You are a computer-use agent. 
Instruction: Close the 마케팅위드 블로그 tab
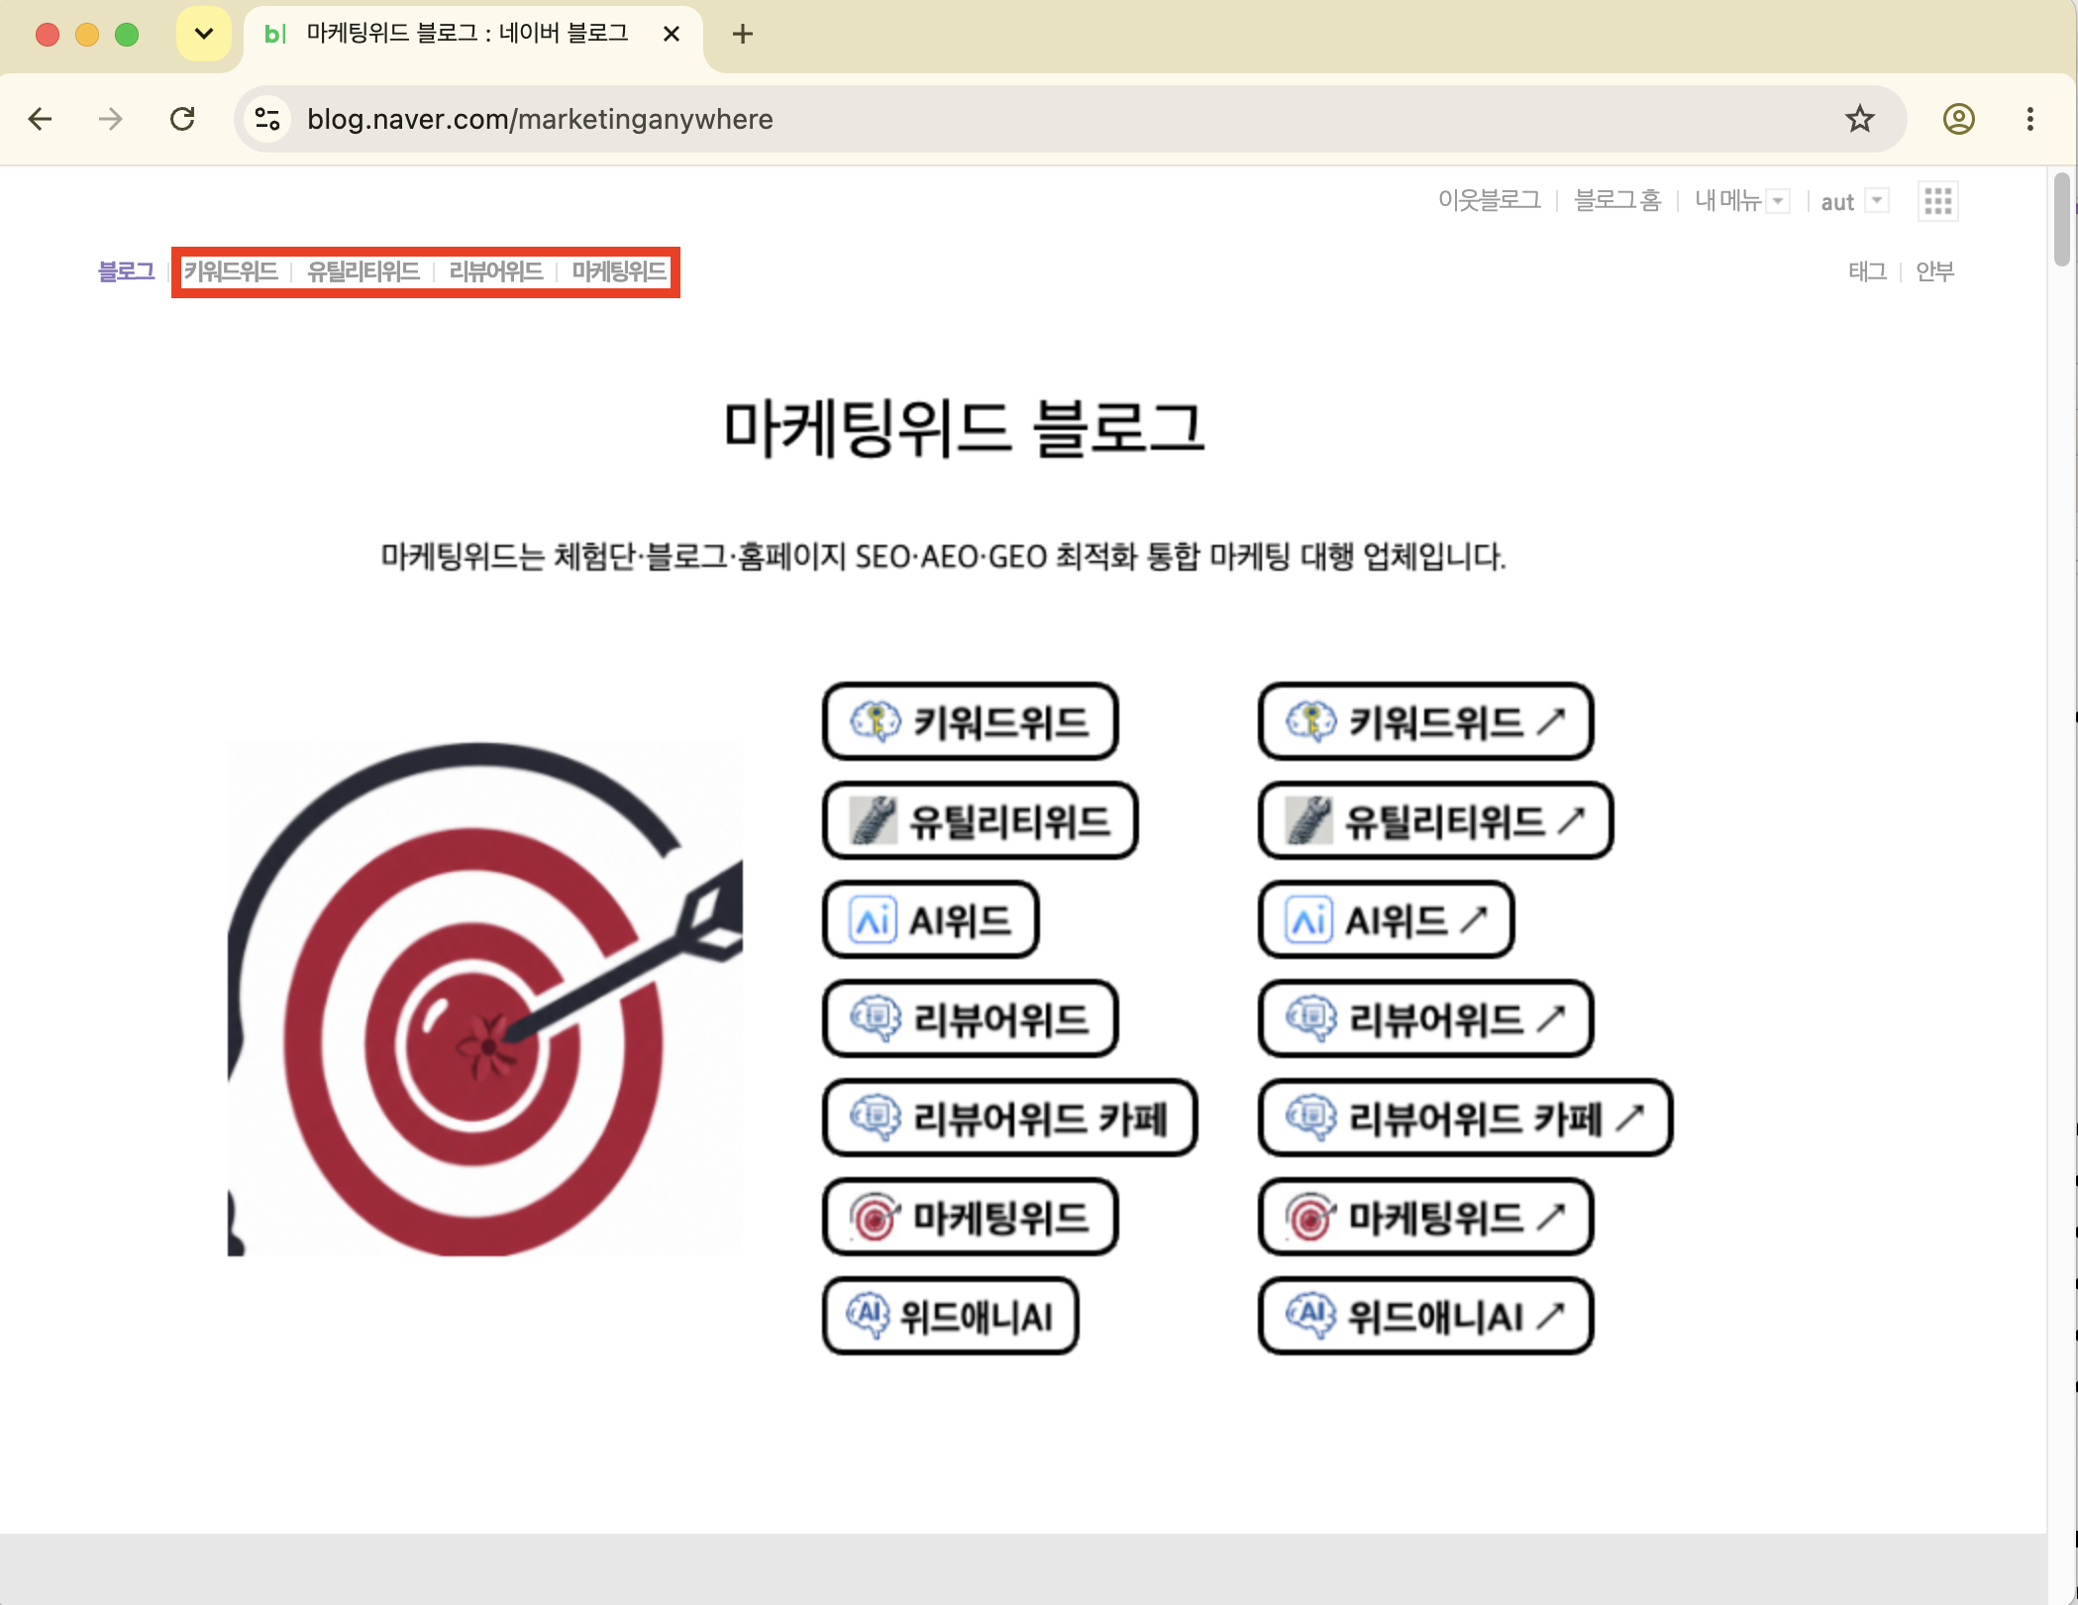(671, 35)
